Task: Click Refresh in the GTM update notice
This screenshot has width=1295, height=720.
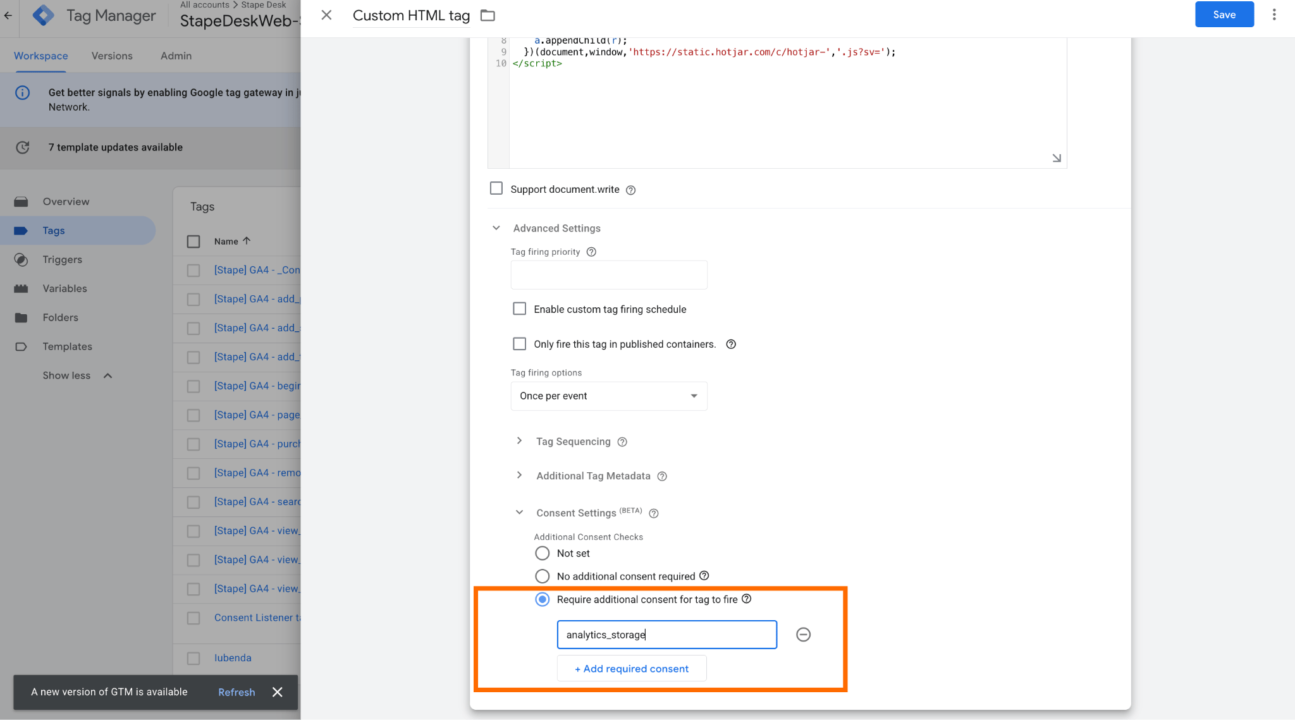Action: pyautogui.click(x=236, y=692)
